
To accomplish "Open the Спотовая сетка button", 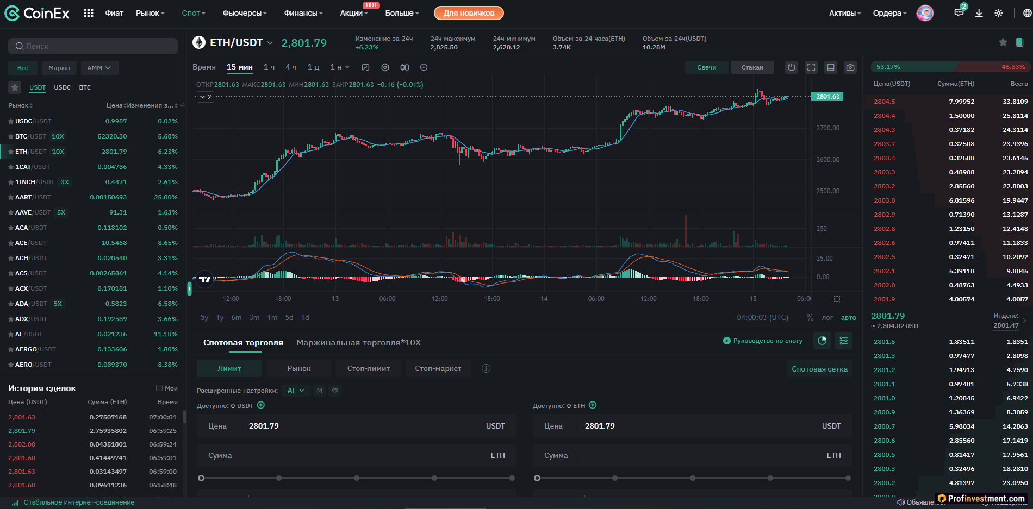I will pos(819,369).
